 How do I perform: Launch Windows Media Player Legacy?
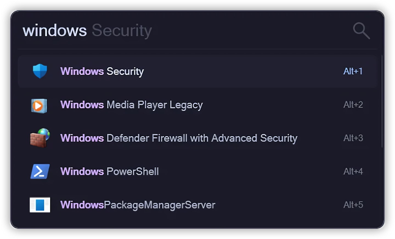(131, 105)
